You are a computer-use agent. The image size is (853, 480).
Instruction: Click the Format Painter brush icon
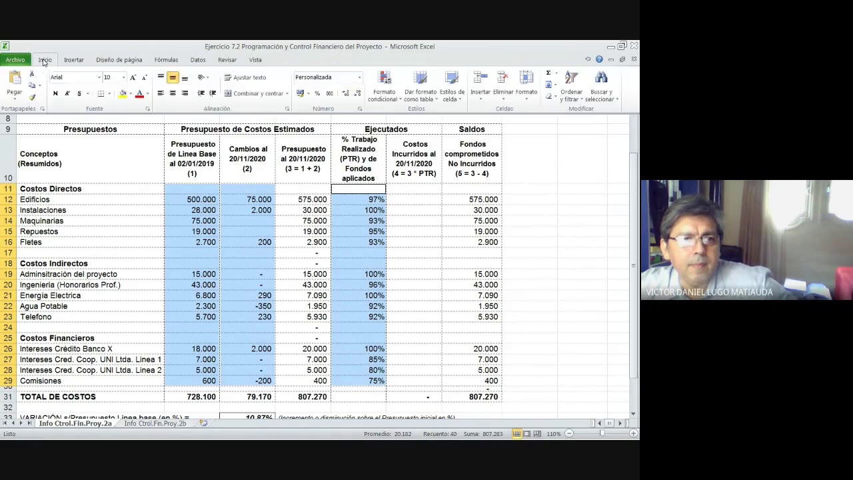31,97
